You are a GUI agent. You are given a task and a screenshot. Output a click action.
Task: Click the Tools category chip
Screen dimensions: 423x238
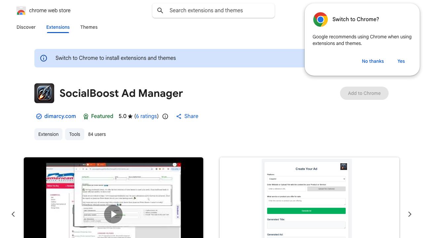[x=75, y=134]
